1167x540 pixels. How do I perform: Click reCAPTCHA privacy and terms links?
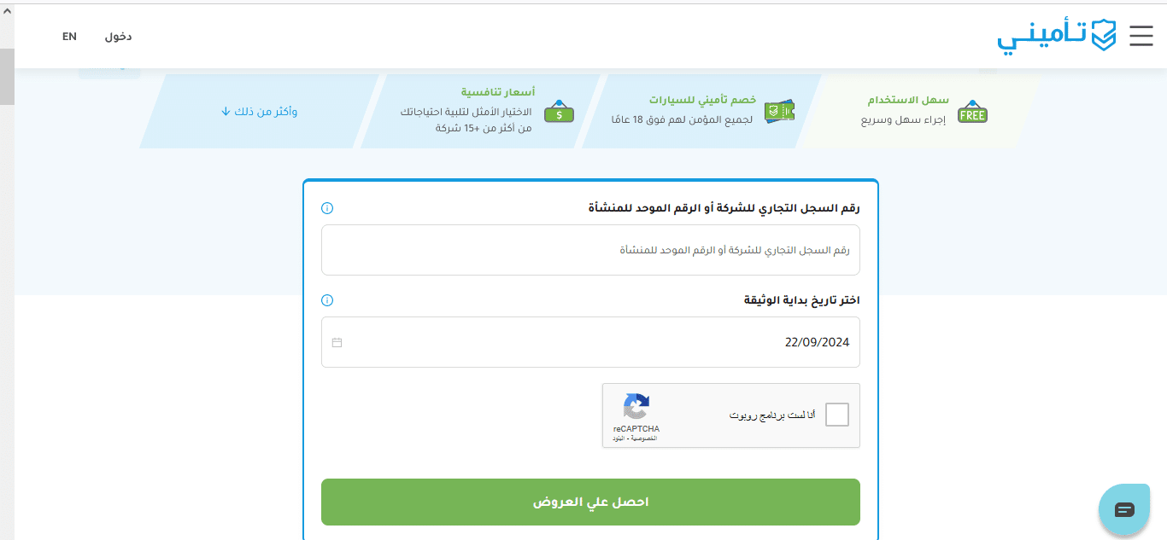tap(635, 438)
